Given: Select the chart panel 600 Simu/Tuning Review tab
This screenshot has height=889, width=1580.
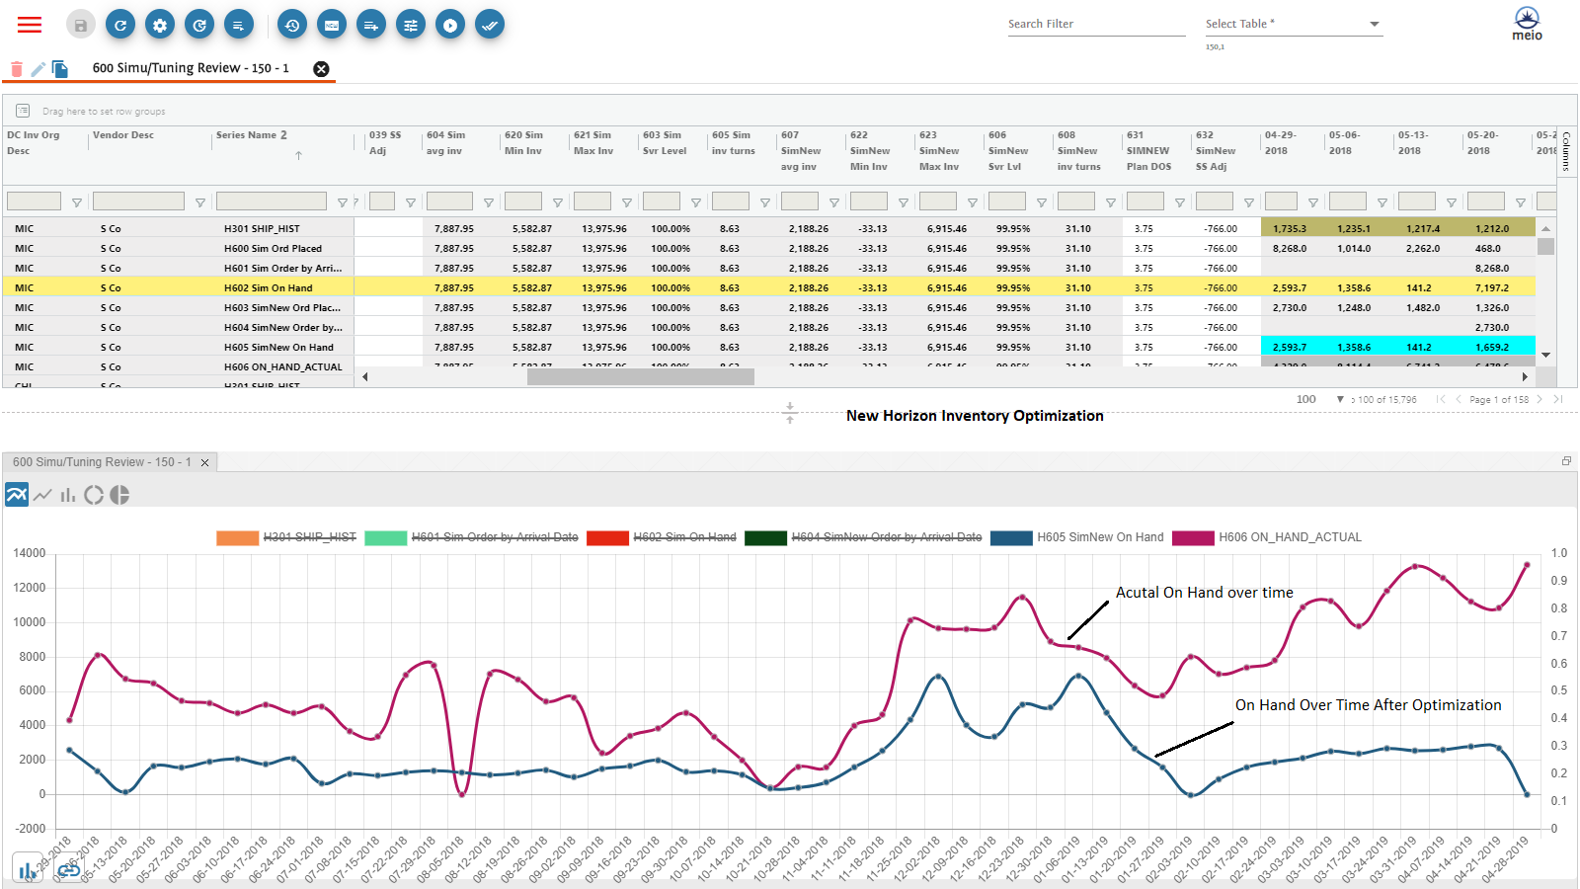Looking at the screenshot, I should click(102, 462).
